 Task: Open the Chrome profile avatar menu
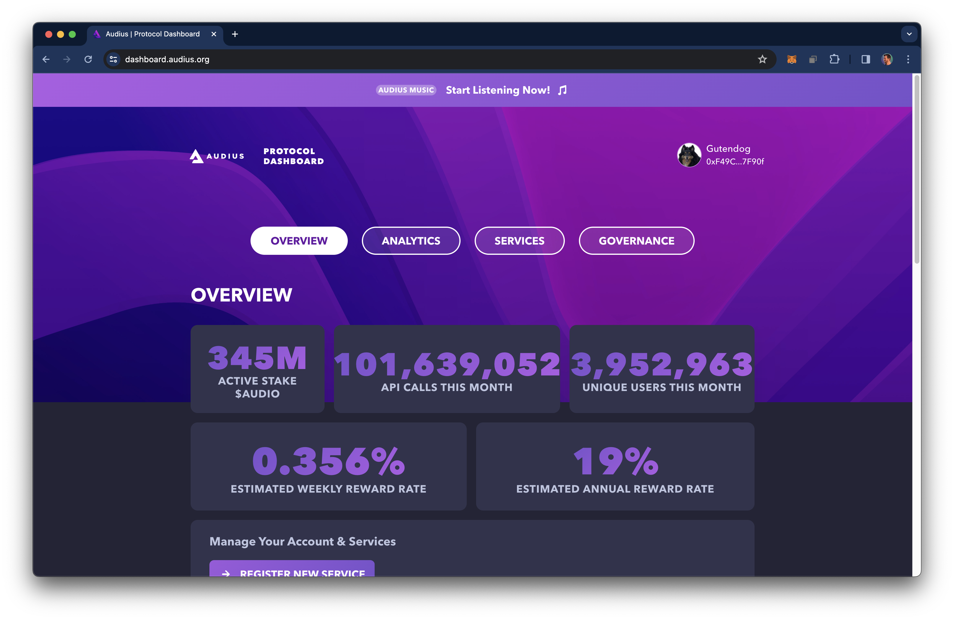point(887,59)
